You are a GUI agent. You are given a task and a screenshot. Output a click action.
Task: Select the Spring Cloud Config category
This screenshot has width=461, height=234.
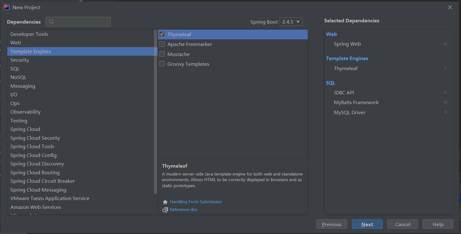82,155
